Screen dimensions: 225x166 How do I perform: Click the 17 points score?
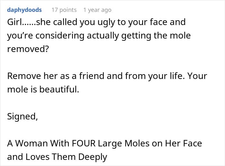pyautogui.click(x=64, y=10)
